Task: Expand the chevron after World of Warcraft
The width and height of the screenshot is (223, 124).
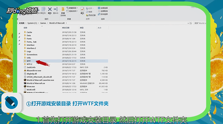Action: 66,23
